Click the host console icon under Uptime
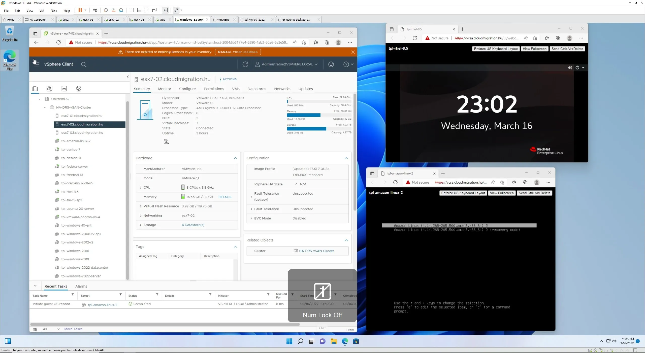This screenshot has width=645, height=353. (166, 142)
